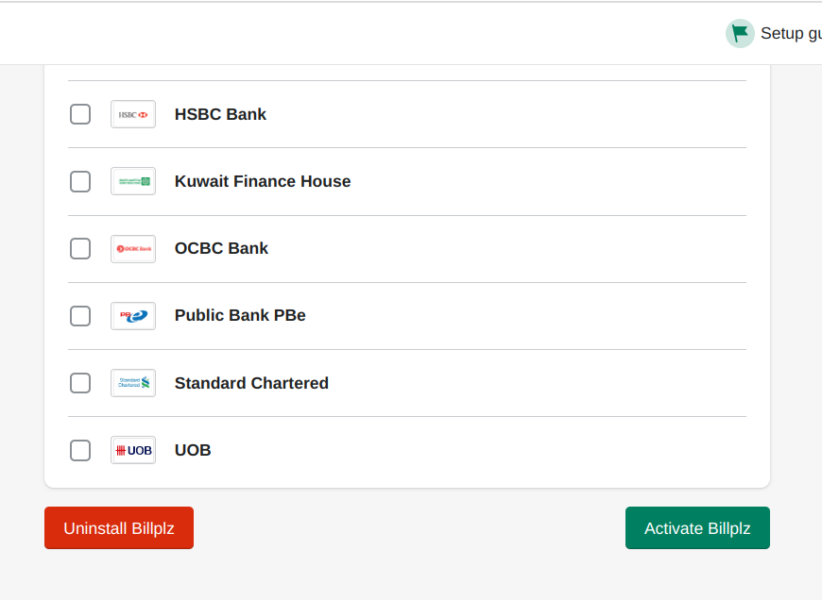Toggle the Standard Chartered checkbox
The image size is (822, 600).
pos(80,383)
